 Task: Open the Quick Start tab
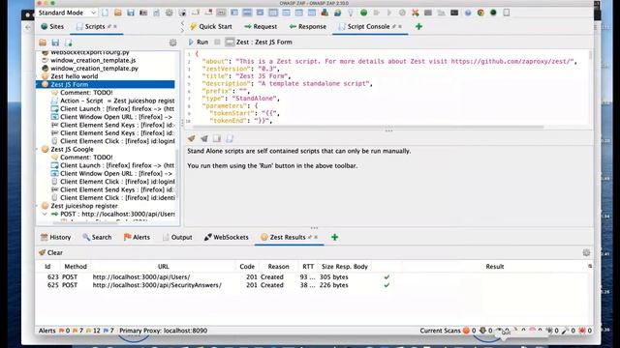pos(210,26)
